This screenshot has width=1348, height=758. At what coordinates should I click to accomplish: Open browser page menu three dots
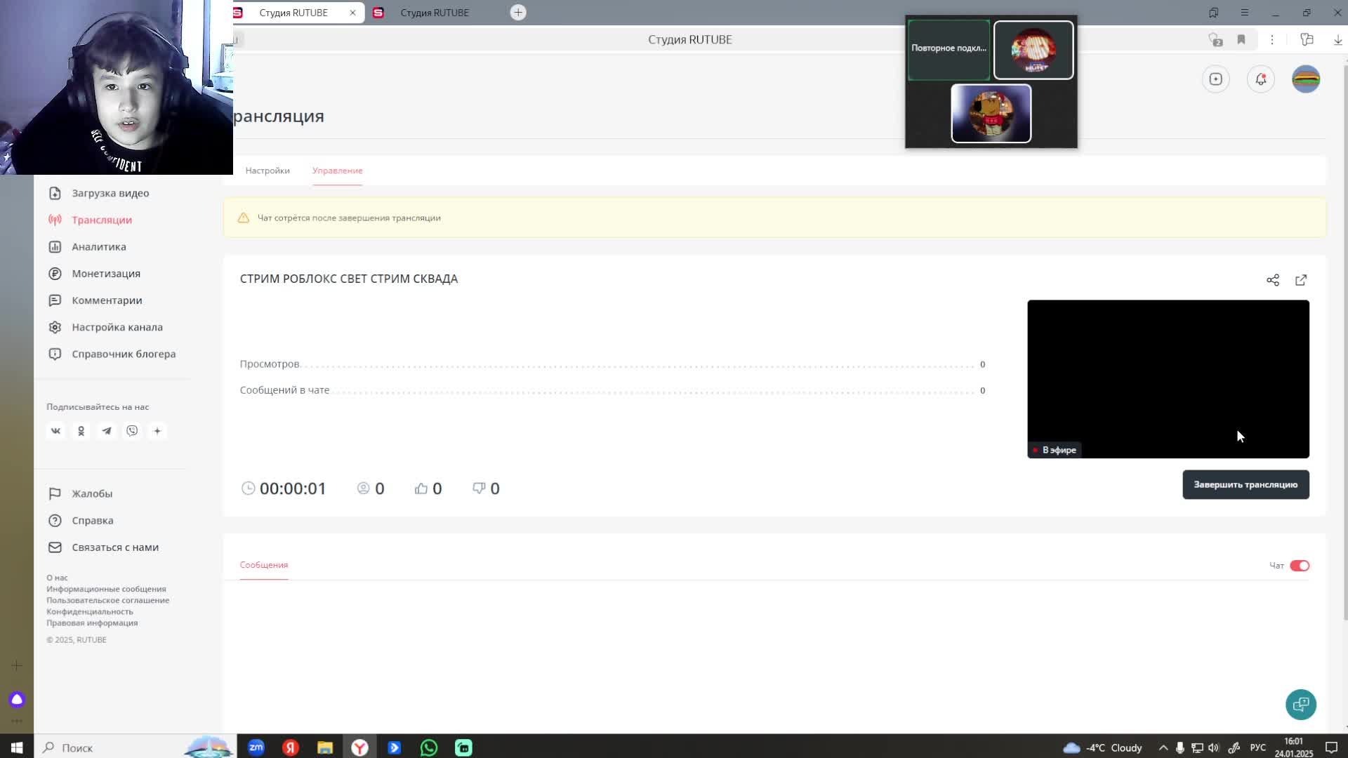pos(1271,40)
